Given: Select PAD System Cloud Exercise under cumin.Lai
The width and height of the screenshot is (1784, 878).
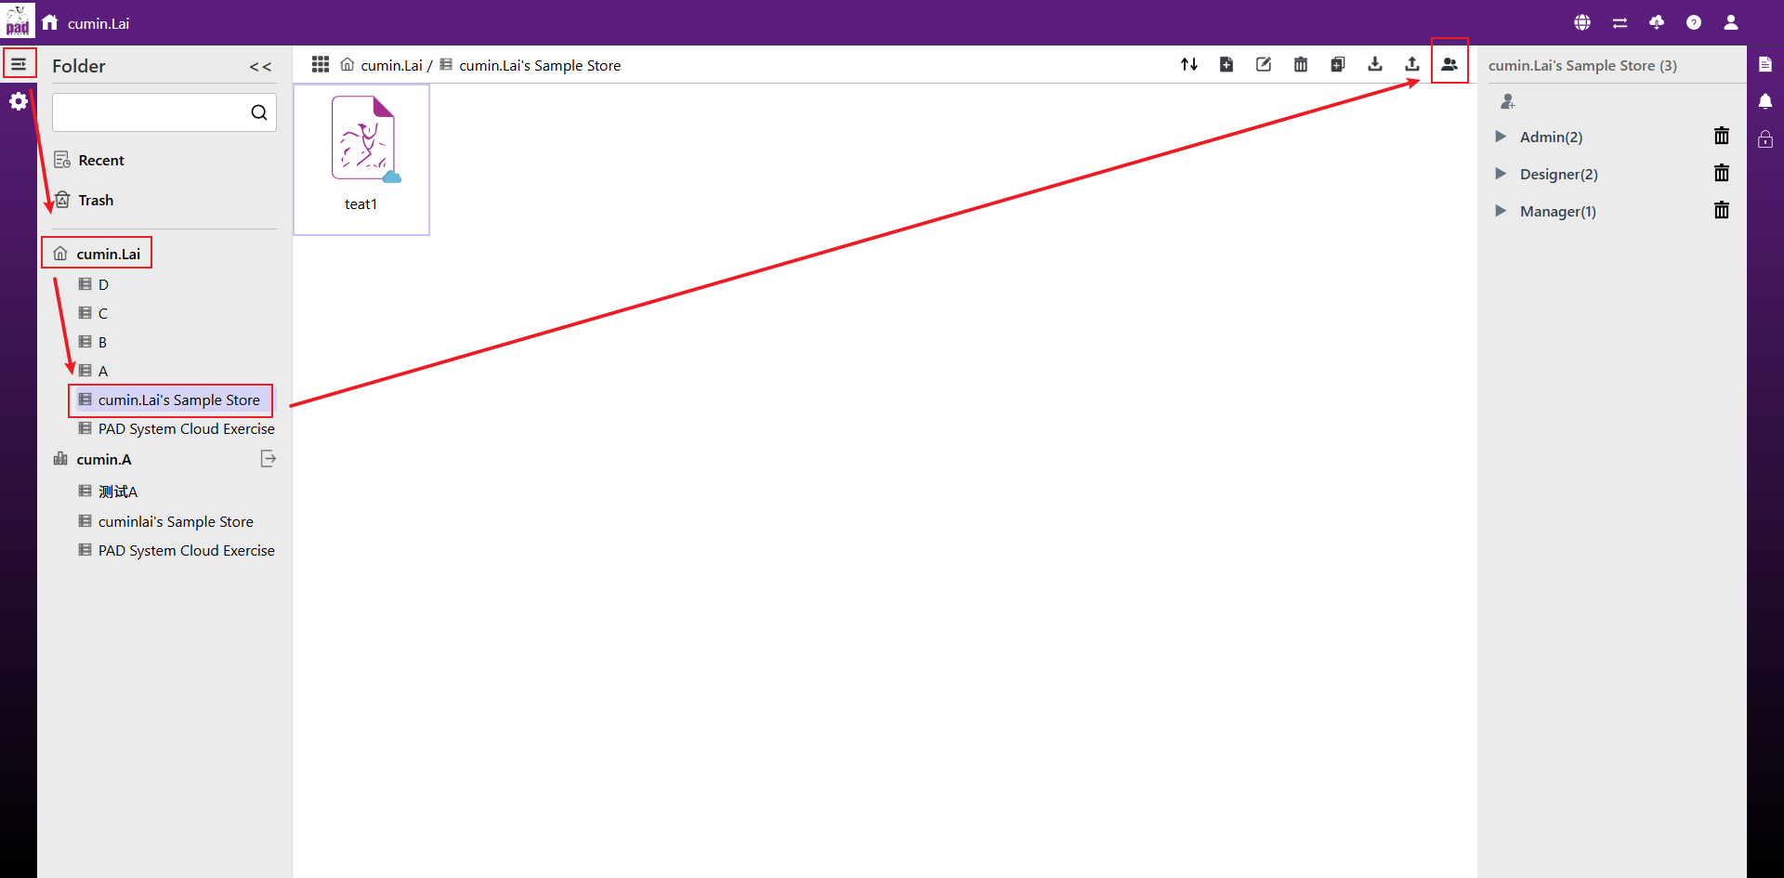Looking at the screenshot, I should pos(186,429).
